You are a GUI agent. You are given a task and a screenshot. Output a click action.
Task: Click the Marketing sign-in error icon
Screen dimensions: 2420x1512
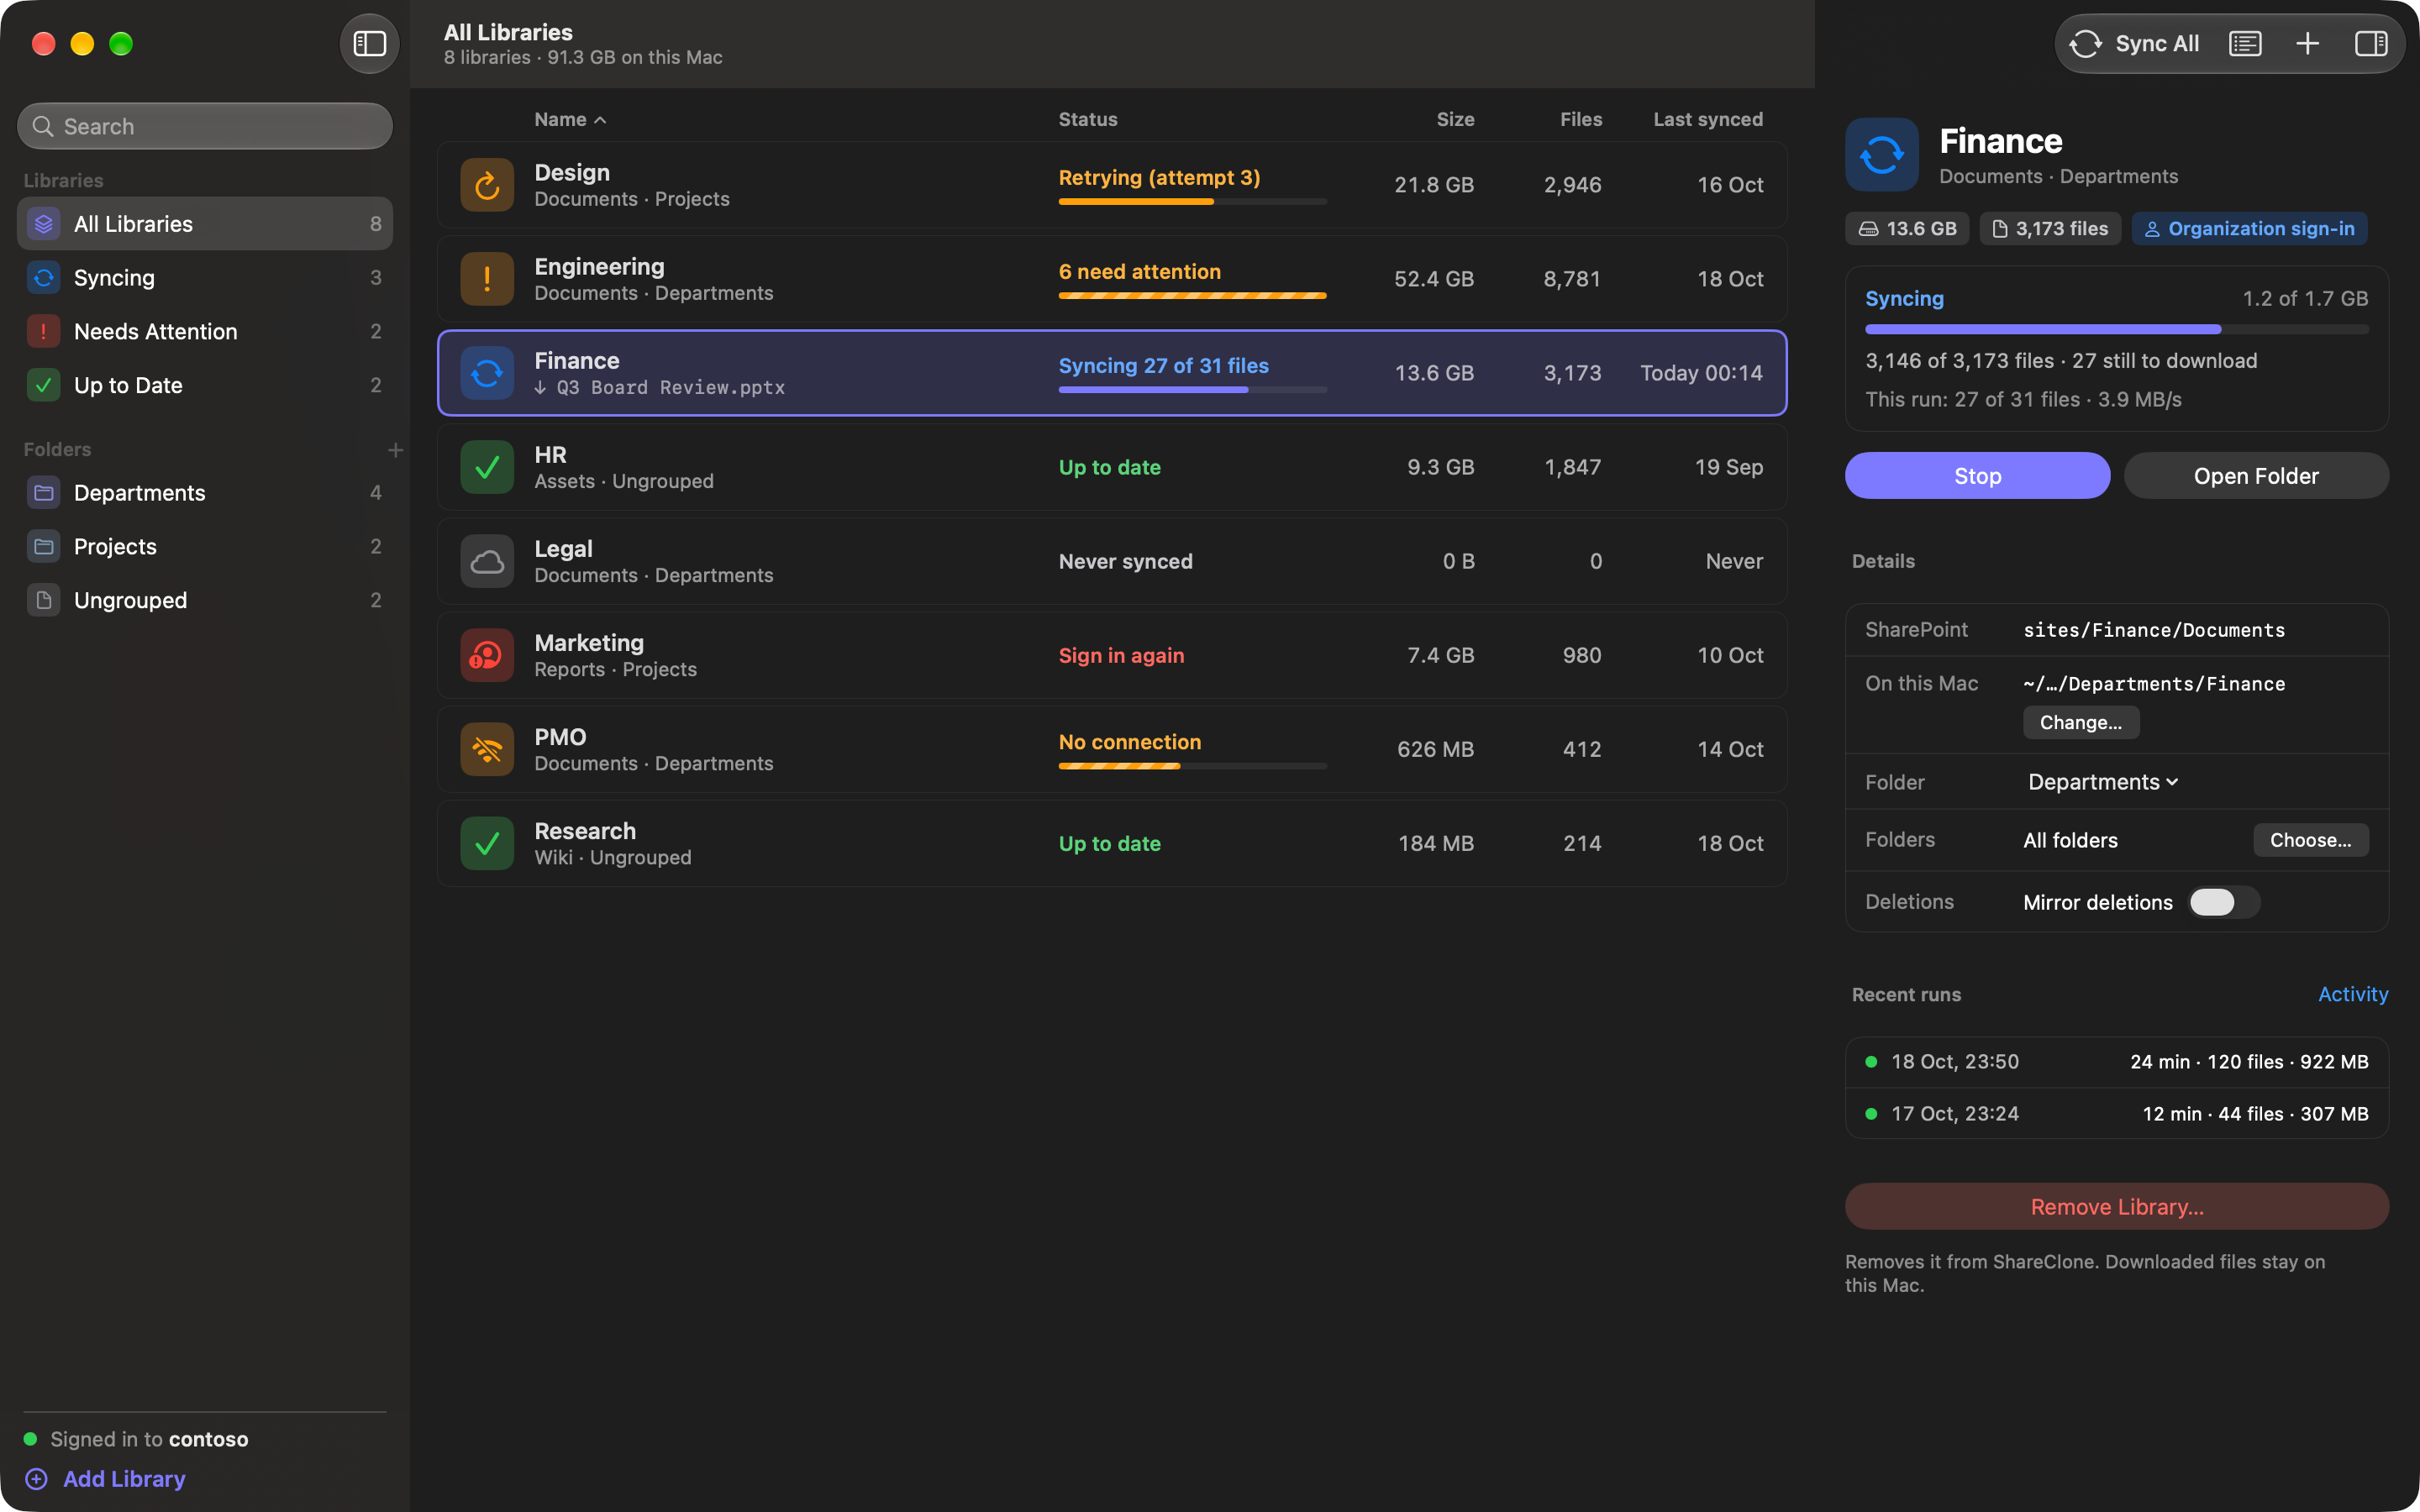tap(487, 655)
